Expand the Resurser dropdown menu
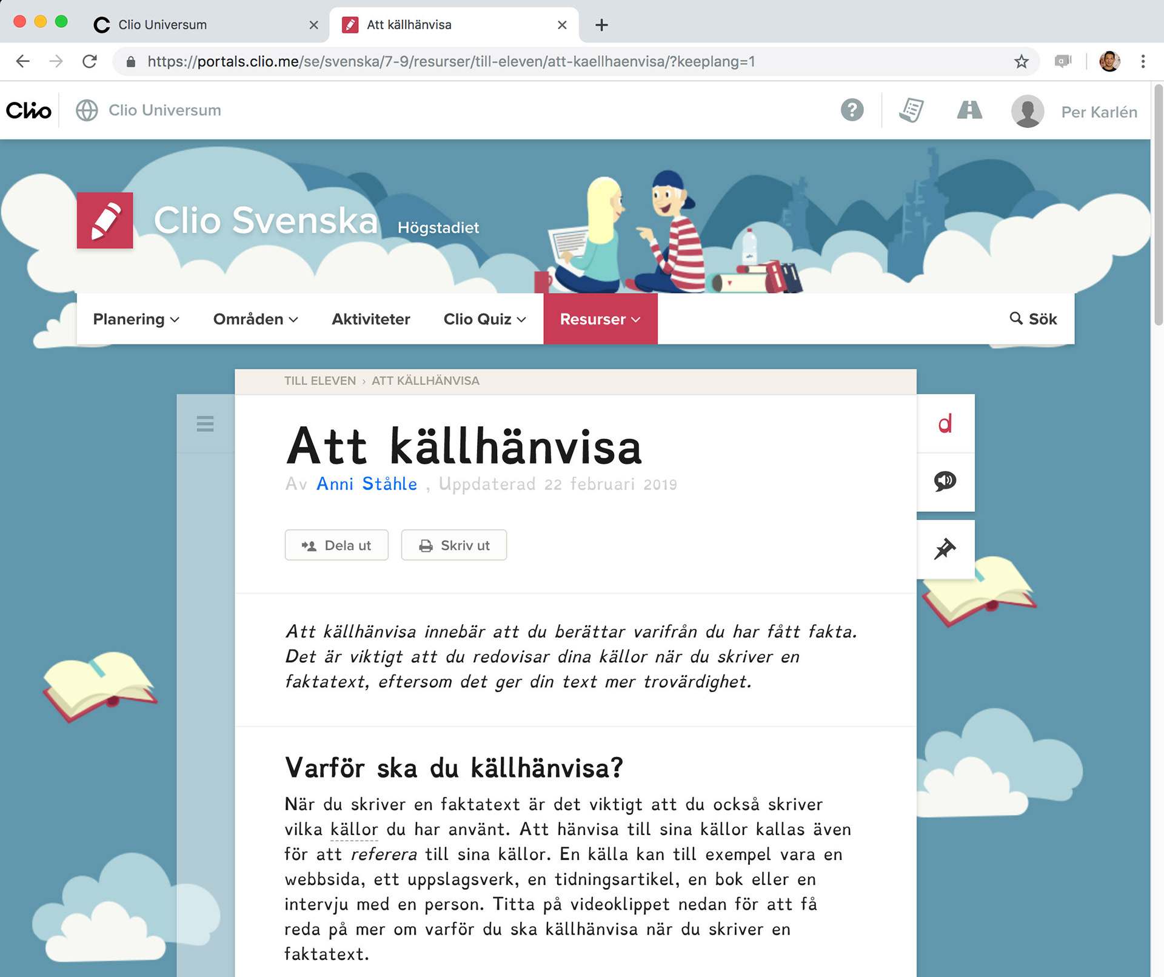The height and width of the screenshot is (977, 1164). click(600, 319)
